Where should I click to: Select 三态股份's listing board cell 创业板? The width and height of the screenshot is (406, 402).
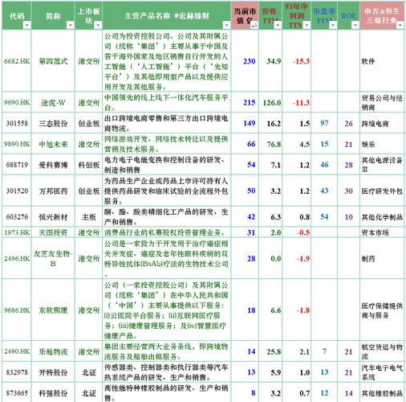[89, 124]
